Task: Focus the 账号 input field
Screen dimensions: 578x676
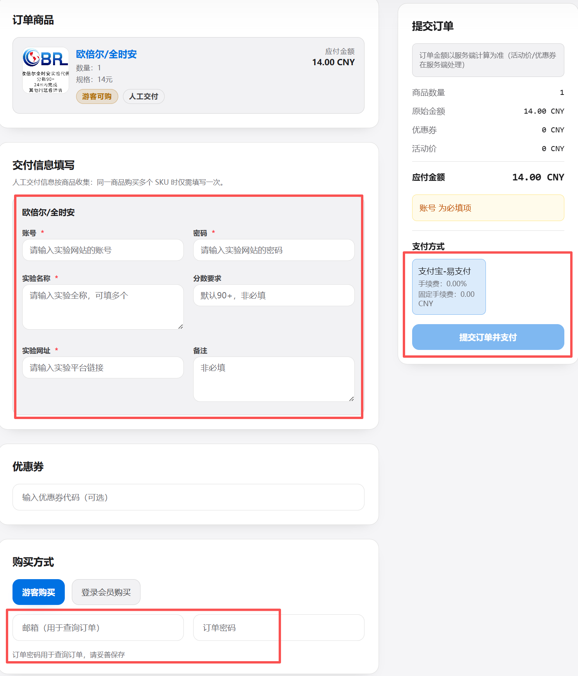Action: click(103, 250)
